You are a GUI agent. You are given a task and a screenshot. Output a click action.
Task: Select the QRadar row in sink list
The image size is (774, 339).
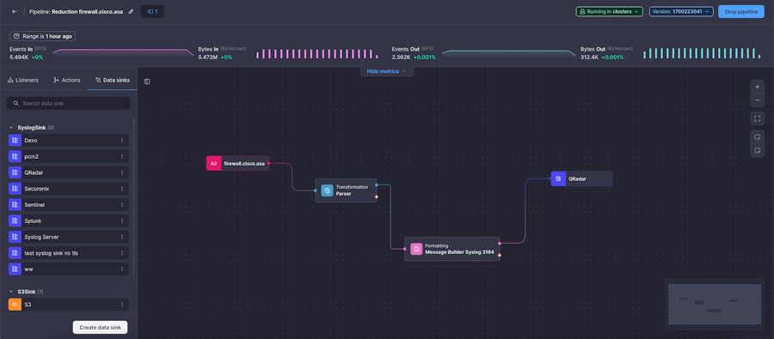[69, 173]
